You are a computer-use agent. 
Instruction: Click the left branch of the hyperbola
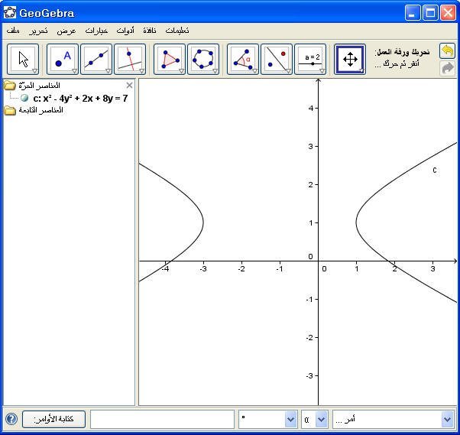click(x=203, y=222)
